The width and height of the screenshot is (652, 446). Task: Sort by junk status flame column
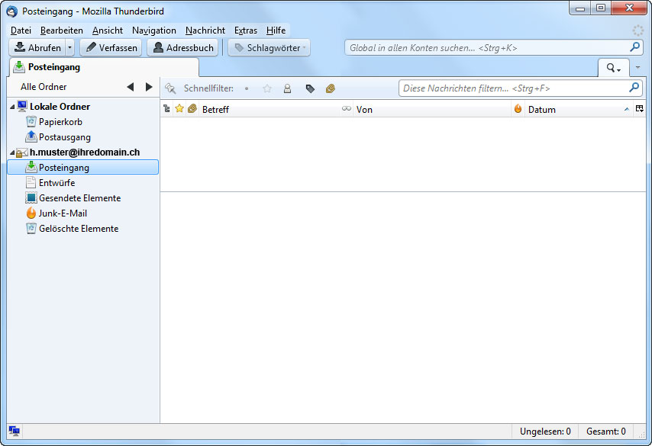click(x=518, y=109)
